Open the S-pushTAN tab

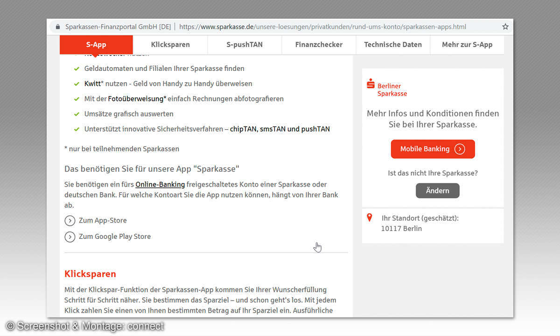[245, 45]
